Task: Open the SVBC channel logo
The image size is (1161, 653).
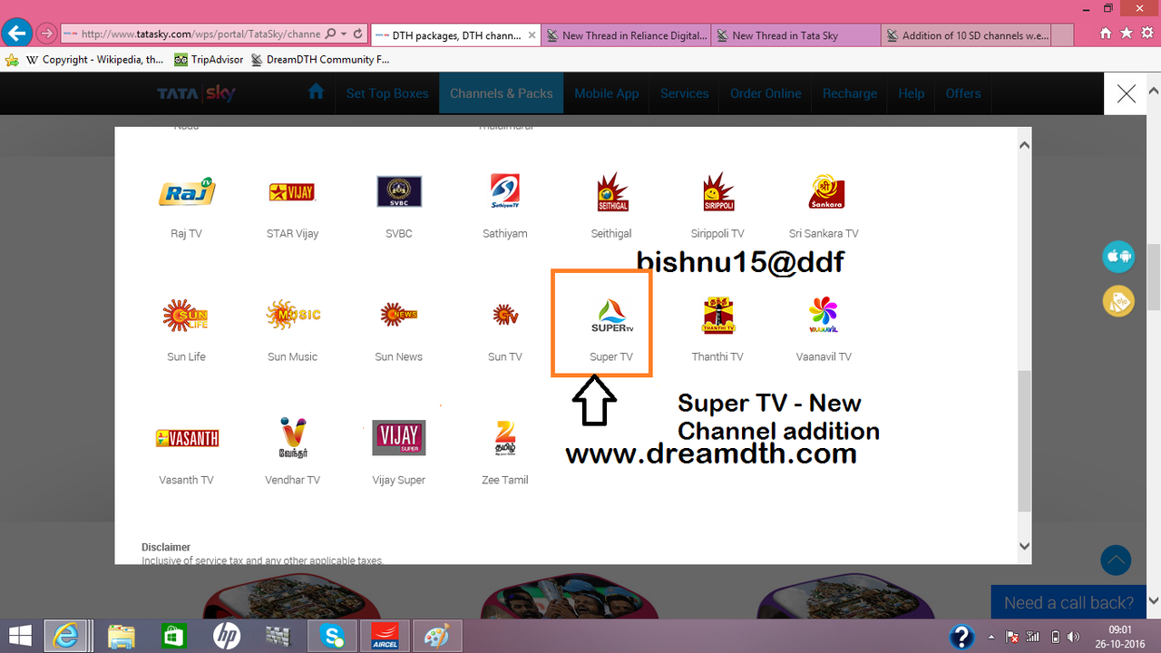Action: [399, 191]
